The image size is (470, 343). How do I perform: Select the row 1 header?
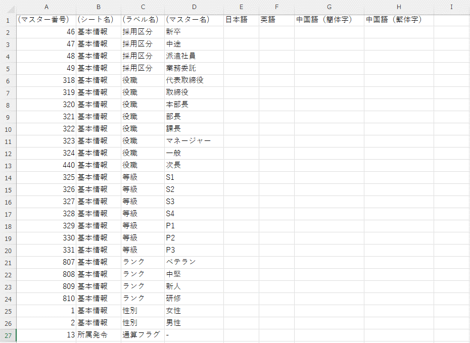(8, 20)
